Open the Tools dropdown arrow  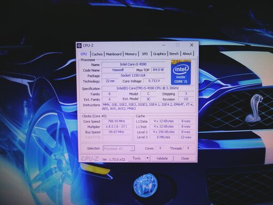pos(148,158)
